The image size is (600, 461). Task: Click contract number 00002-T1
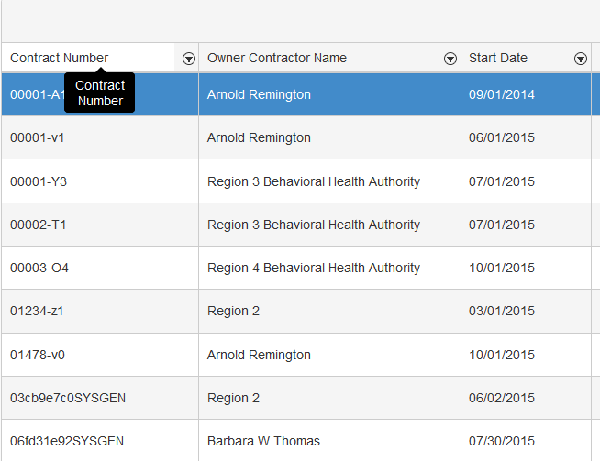coord(38,225)
